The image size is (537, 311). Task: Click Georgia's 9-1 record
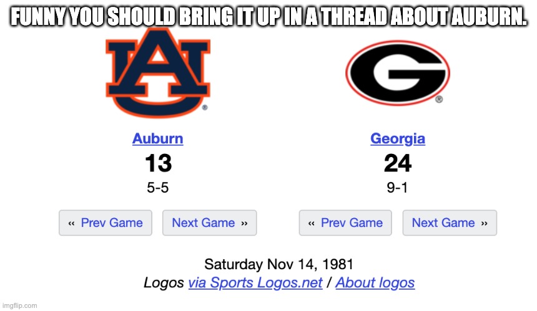tap(397, 188)
